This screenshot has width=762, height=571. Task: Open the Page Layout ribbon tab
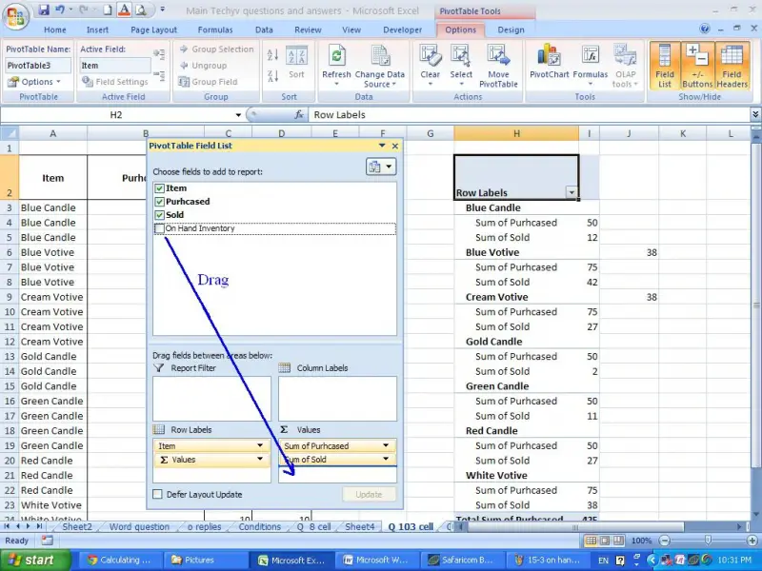153,30
